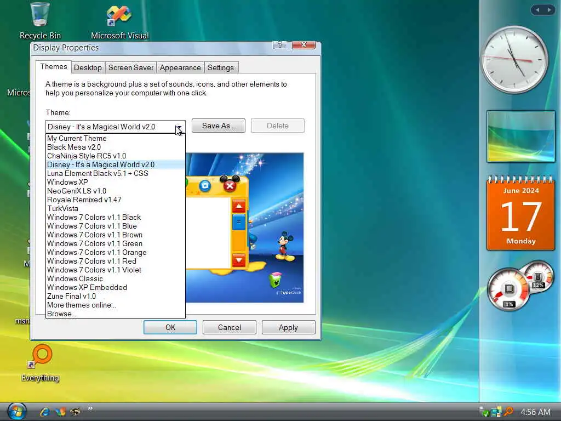Switch to the Screen Saver tab
Image resolution: width=561 pixels, height=421 pixels.
[130, 67]
